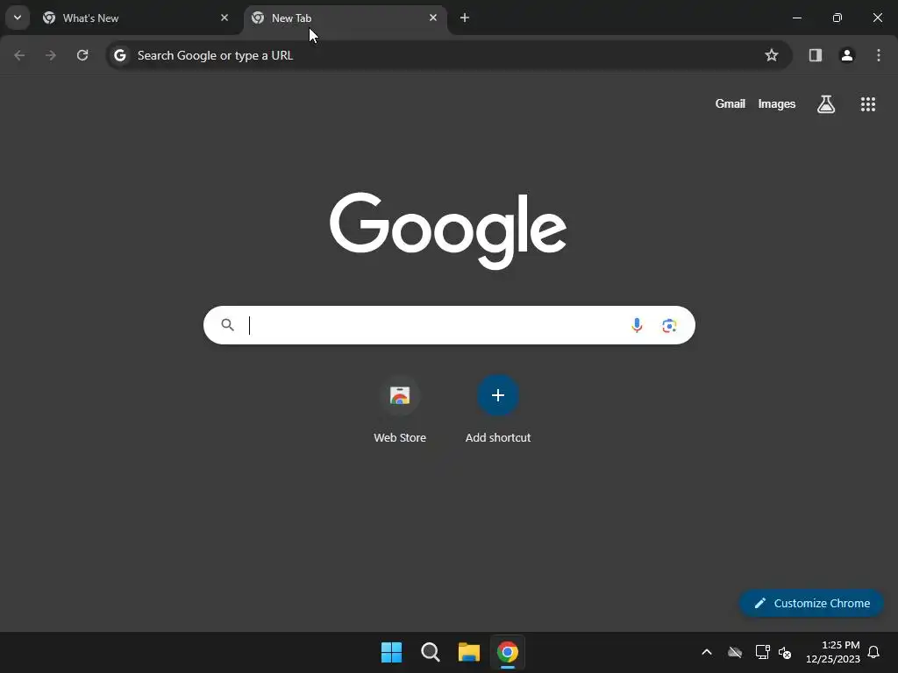Screen dimensions: 898x673
Task: Focus the Google search box
Action: pos(449,325)
